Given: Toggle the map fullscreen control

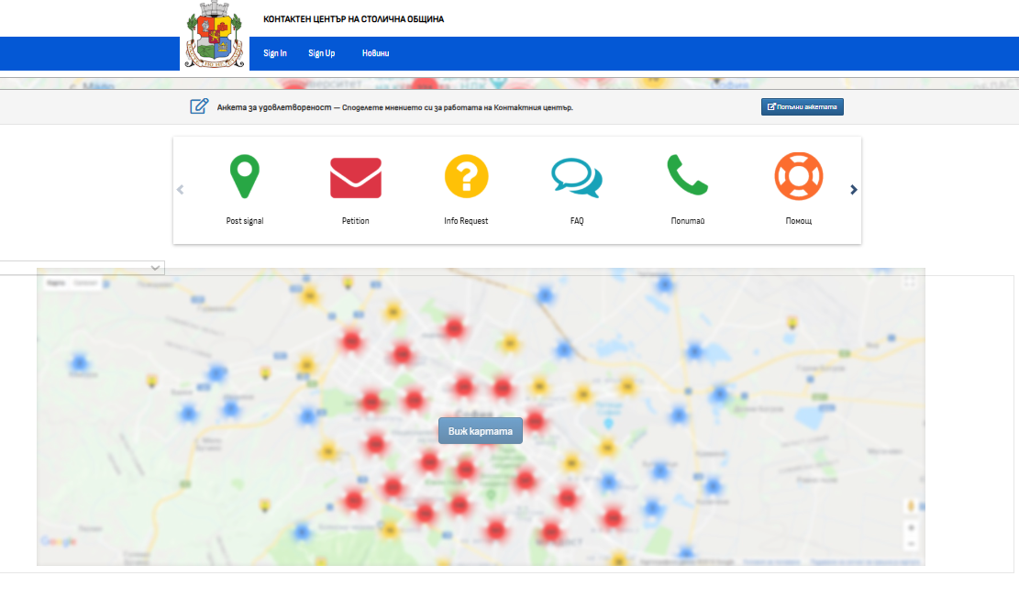Looking at the screenshot, I should [910, 282].
